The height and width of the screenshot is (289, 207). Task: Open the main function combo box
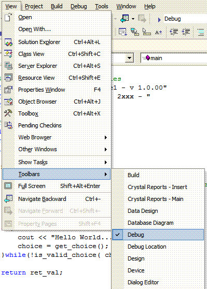(x=174, y=58)
